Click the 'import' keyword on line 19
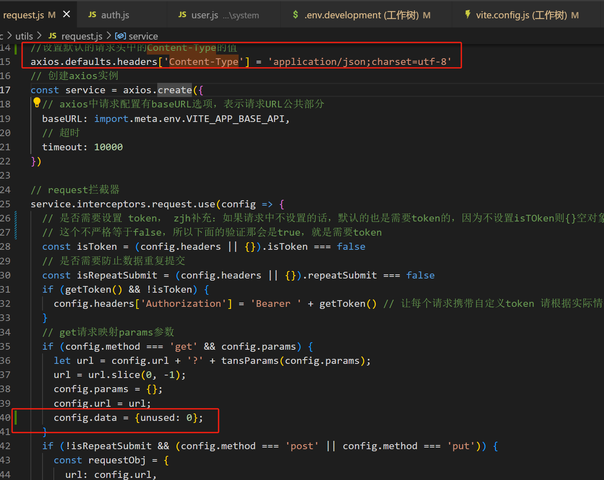Viewport: 604px width, 480px height. click(111, 119)
